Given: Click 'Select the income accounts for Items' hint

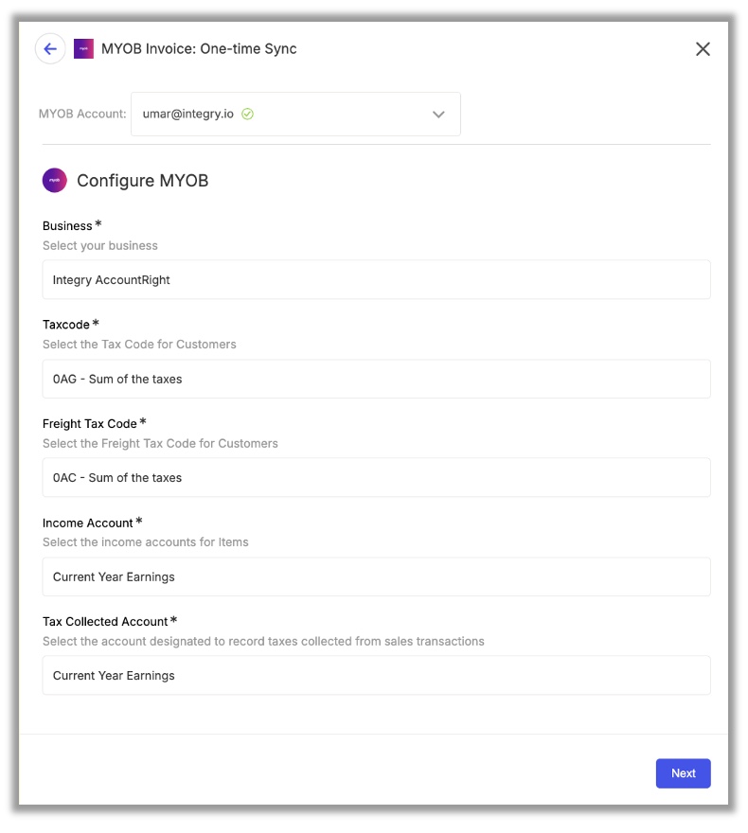Looking at the screenshot, I should 146,542.
